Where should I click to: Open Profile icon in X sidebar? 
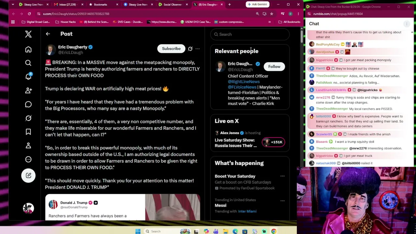coord(28,146)
